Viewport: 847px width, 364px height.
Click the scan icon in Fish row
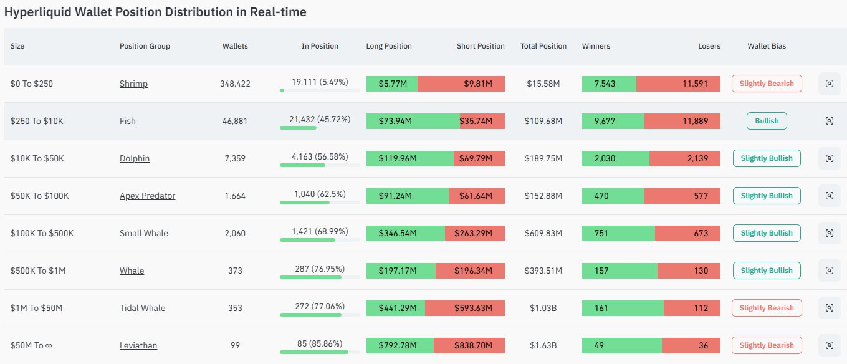point(829,121)
